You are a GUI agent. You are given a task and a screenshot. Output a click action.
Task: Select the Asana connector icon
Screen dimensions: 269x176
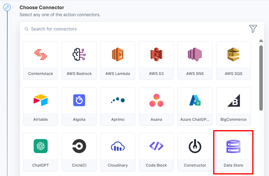(x=156, y=100)
